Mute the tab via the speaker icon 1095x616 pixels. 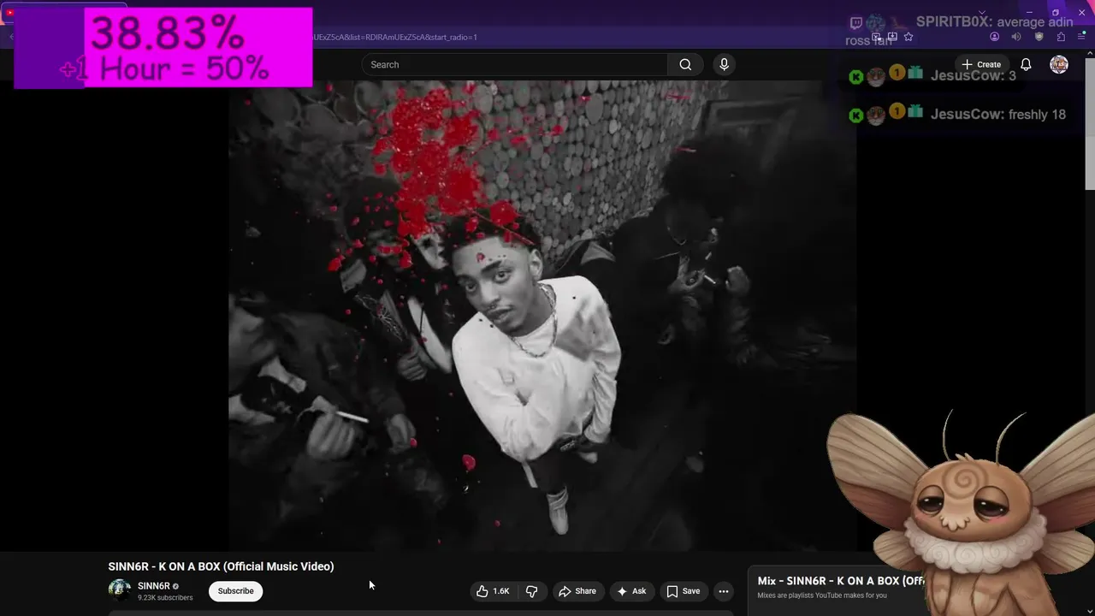(1016, 37)
